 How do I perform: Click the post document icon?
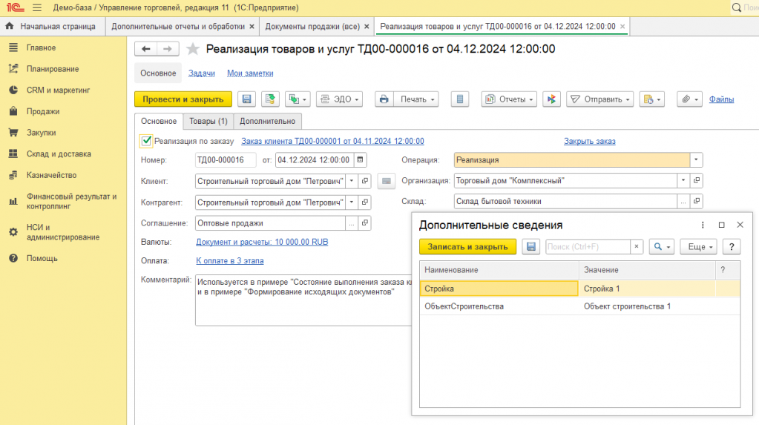click(x=270, y=99)
